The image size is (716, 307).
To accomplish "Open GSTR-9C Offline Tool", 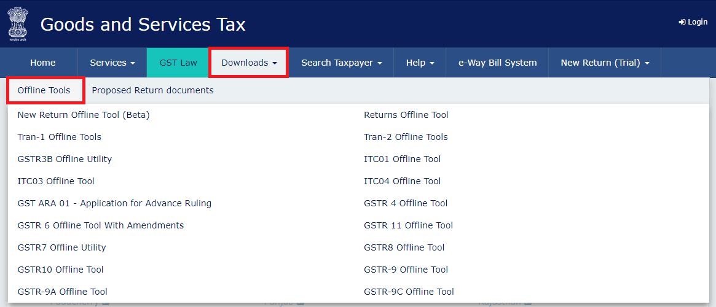I will (x=409, y=292).
